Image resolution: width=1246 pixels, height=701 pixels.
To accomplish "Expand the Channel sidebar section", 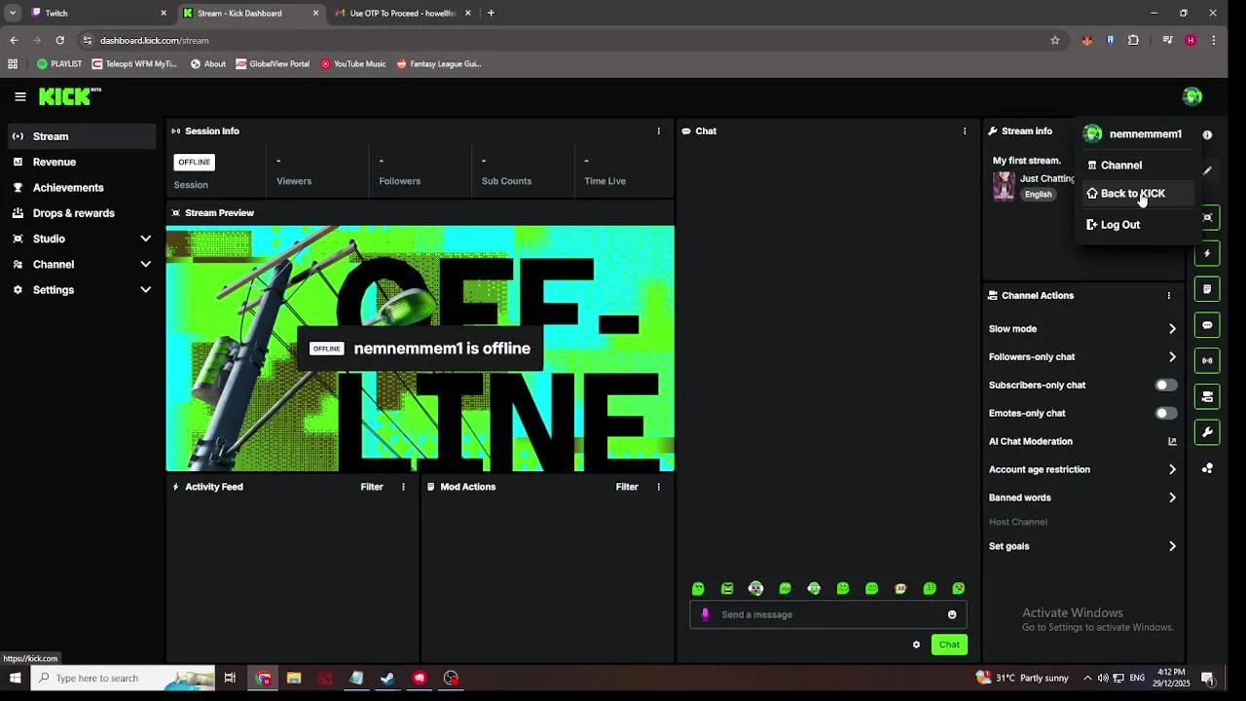I will (145, 264).
